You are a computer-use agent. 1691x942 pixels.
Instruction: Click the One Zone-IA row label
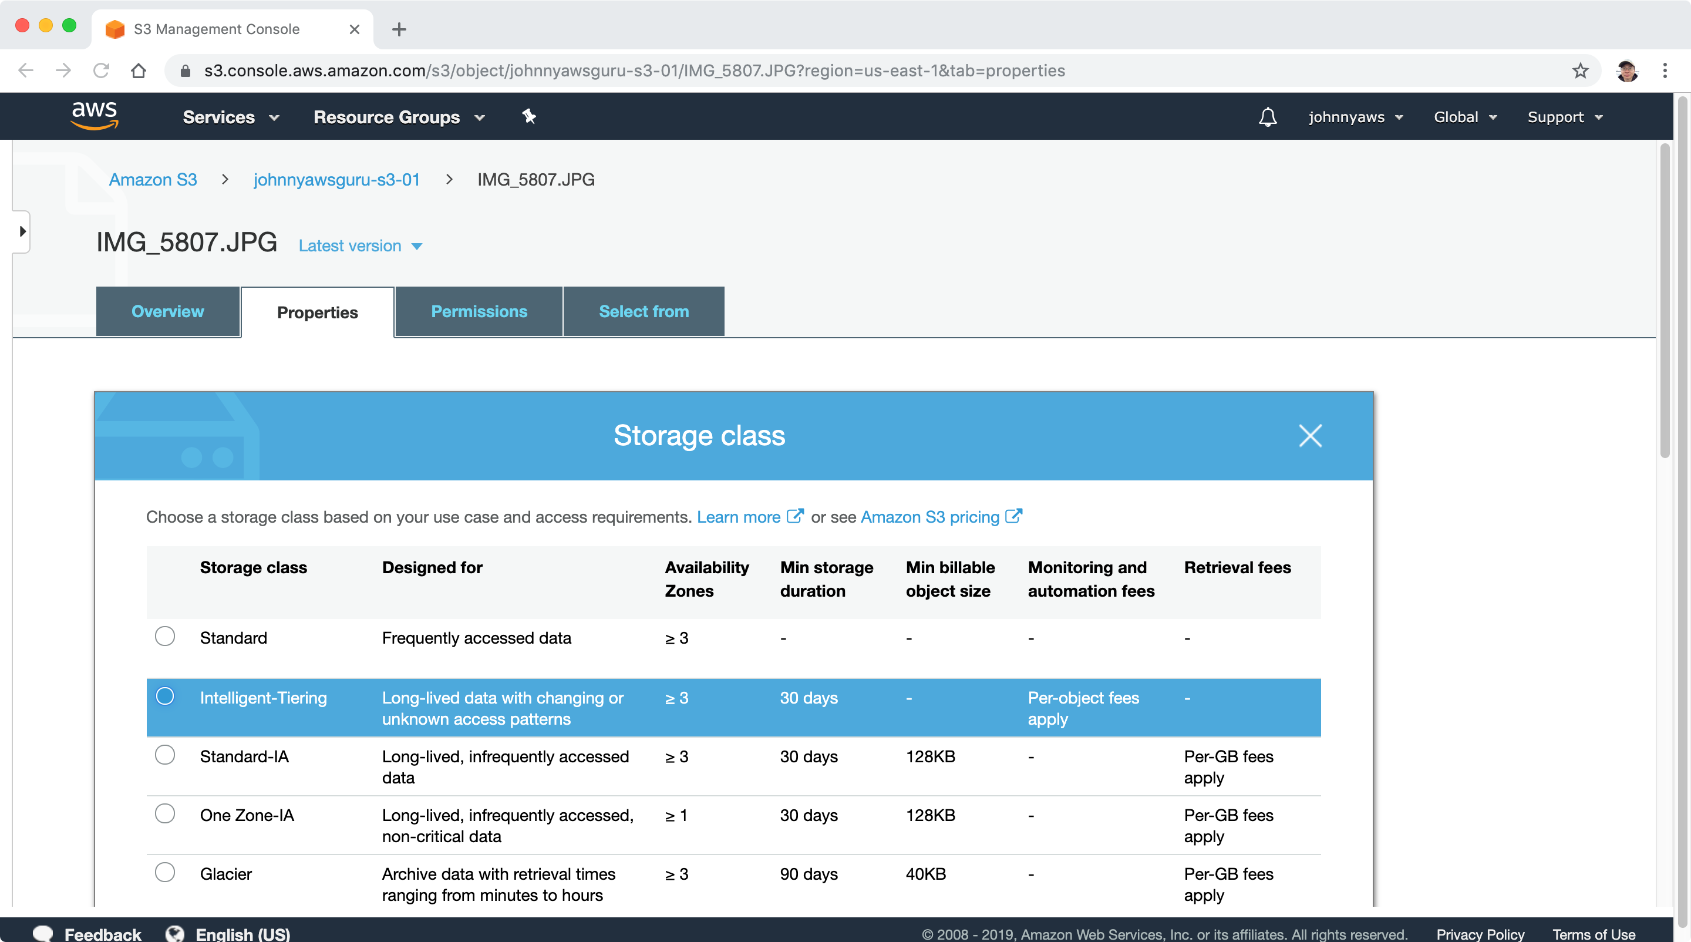coord(247,815)
